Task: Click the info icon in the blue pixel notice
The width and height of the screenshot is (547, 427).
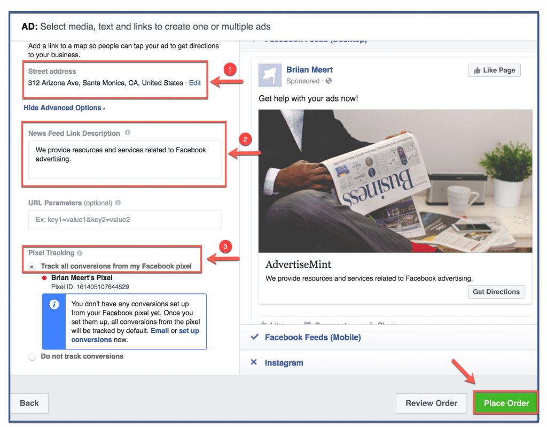Action: [x=54, y=304]
